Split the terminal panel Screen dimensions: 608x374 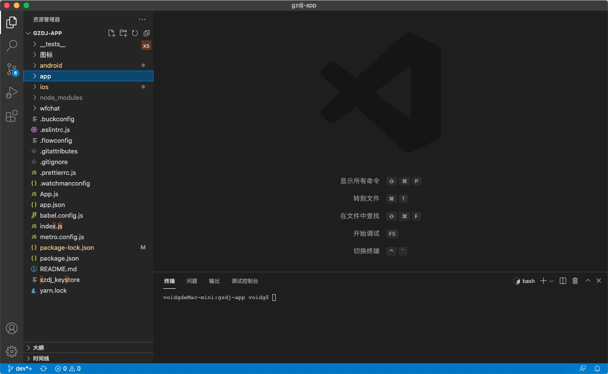tap(563, 281)
